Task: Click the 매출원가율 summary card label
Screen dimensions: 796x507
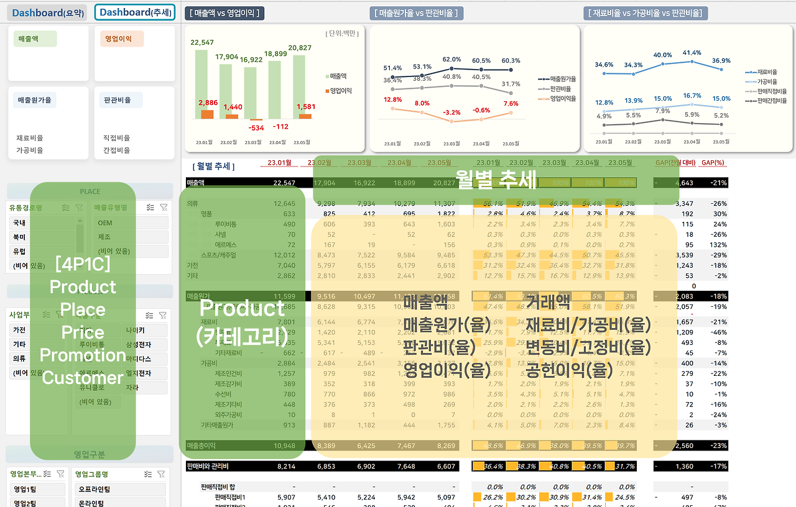Action: [x=35, y=99]
